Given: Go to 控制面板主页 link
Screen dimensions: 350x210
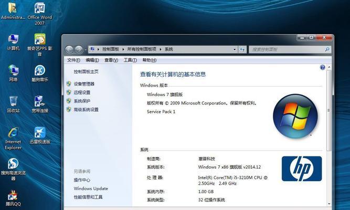Looking at the screenshot, I should coord(86,71).
